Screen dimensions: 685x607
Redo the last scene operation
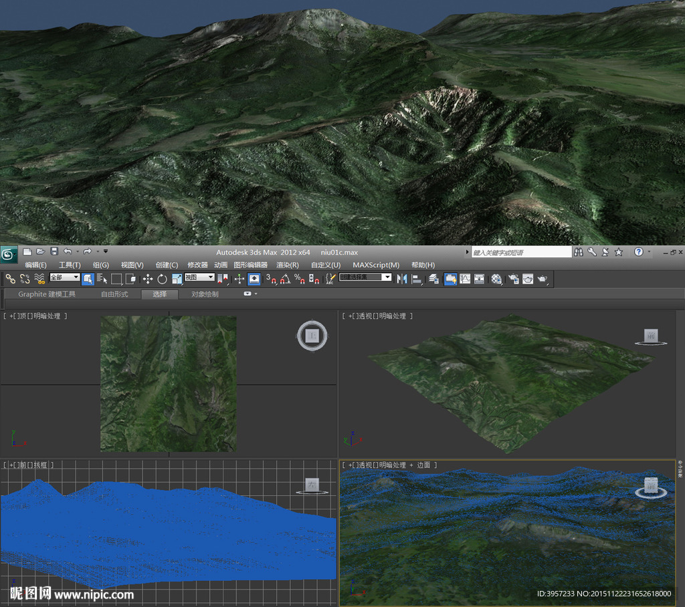point(88,251)
